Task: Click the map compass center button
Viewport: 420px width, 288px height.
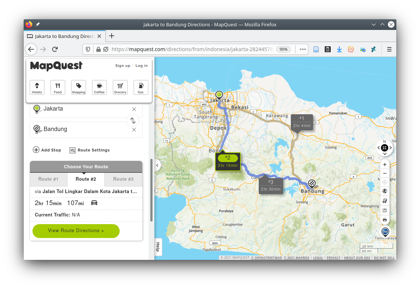Action: pyautogui.click(x=384, y=147)
